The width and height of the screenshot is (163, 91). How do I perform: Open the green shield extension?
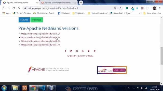click(127, 8)
